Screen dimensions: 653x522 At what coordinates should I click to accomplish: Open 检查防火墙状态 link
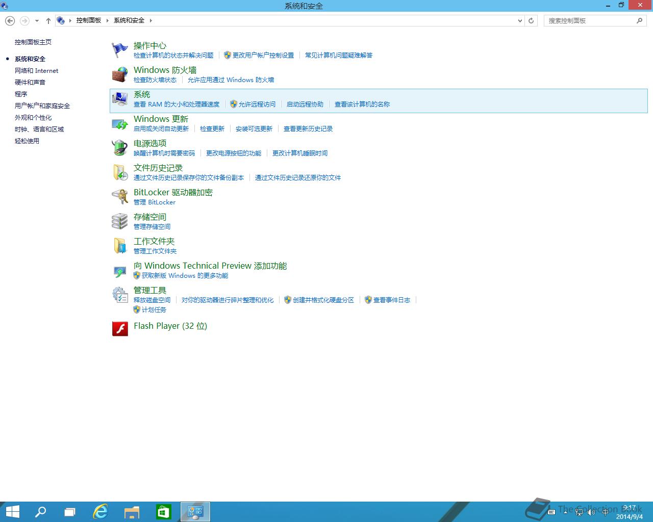pos(155,80)
